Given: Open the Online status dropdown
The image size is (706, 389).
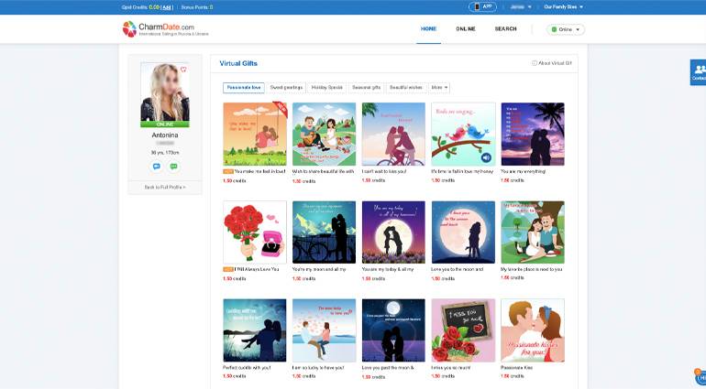Looking at the screenshot, I should tap(565, 29).
